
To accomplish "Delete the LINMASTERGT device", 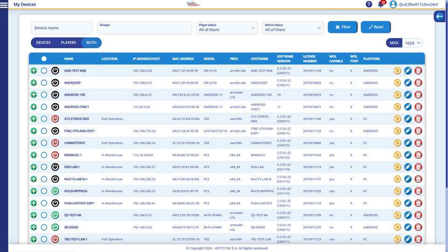I will (418, 143).
